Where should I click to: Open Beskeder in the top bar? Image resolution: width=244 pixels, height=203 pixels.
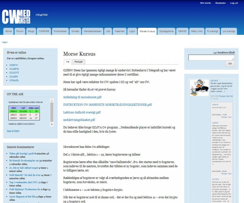coord(220,3)
